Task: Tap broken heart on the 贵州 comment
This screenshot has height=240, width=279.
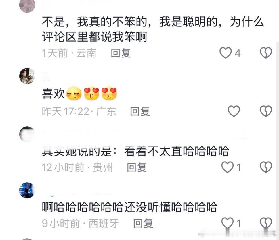Action: click(x=266, y=167)
